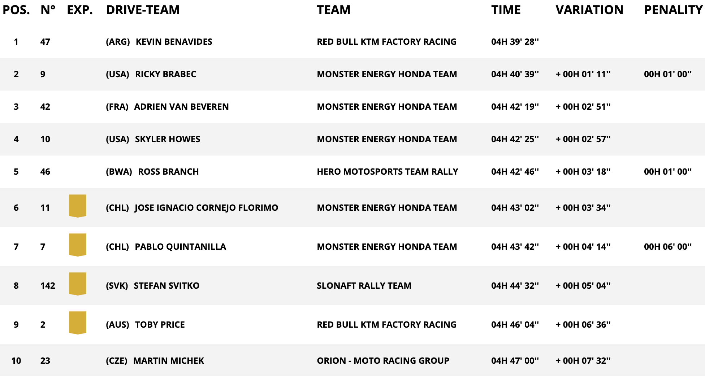705x376 pixels.
Task: Open Ricky Brabec rider entry
Action: [165, 74]
